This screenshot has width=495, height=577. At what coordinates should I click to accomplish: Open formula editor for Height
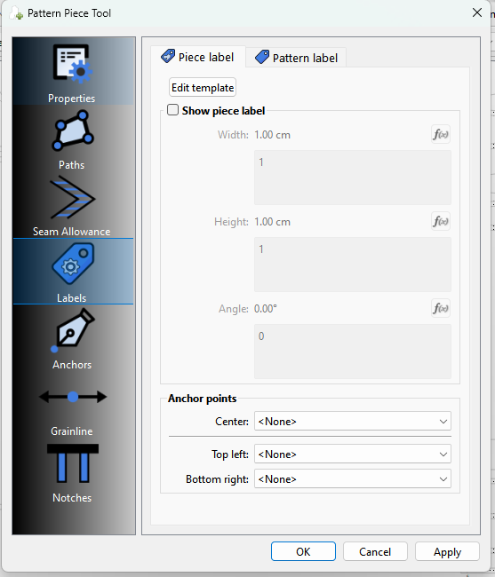[441, 221]
